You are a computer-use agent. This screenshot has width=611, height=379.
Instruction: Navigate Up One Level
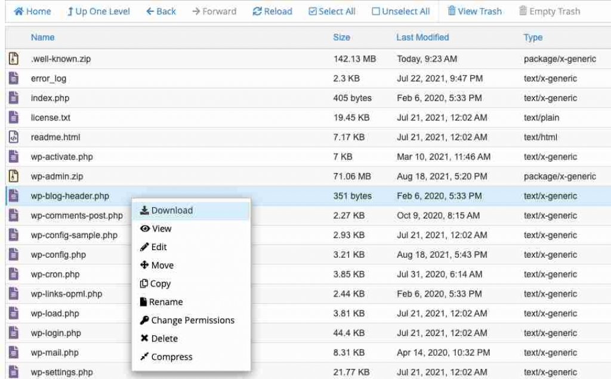98,11
